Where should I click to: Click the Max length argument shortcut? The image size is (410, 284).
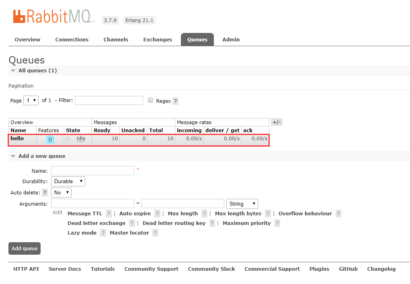click(x=183, y=213)
